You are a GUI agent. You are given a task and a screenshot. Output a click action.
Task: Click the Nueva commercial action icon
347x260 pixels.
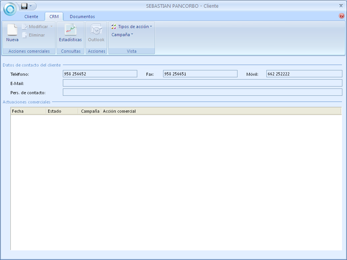tap(12, 30)
